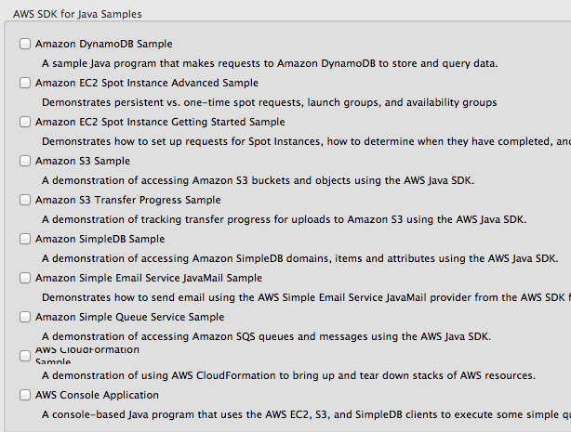Check Amazon S3 Transfer Progress Sample
Screen dimensions: 571x432
25,200
